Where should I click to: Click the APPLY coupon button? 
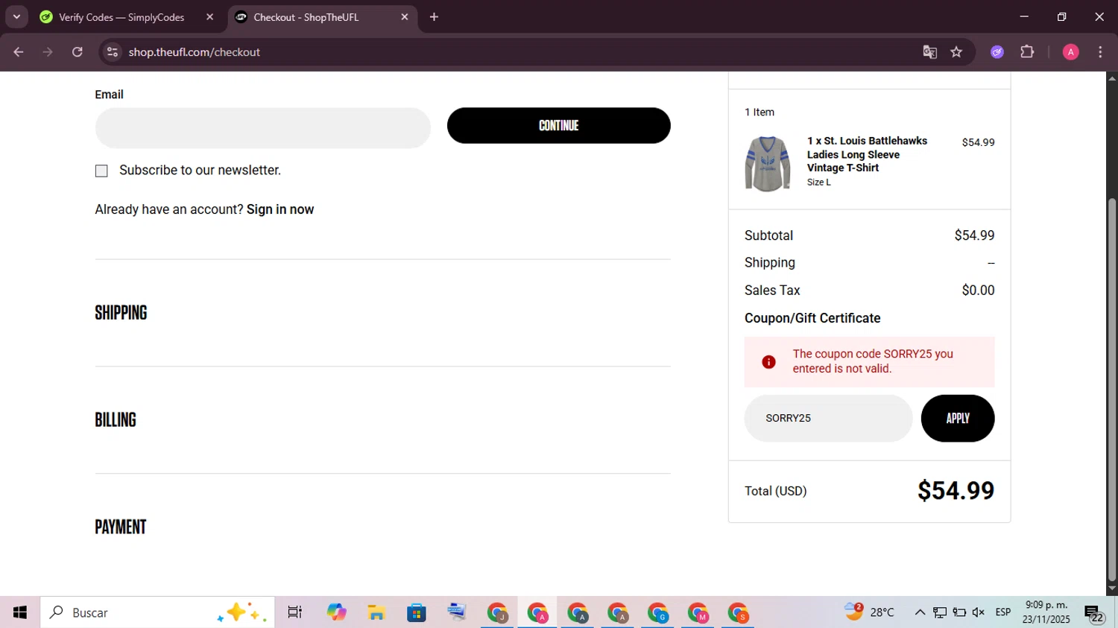pyautogui.click(x=958, y=418)
